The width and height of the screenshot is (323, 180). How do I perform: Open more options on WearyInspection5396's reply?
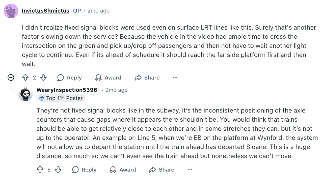point(190,170)
